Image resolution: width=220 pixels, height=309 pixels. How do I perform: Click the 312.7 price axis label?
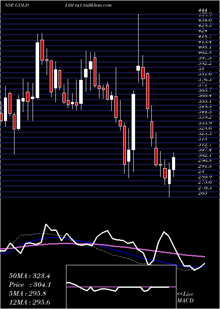click(205, 145)
